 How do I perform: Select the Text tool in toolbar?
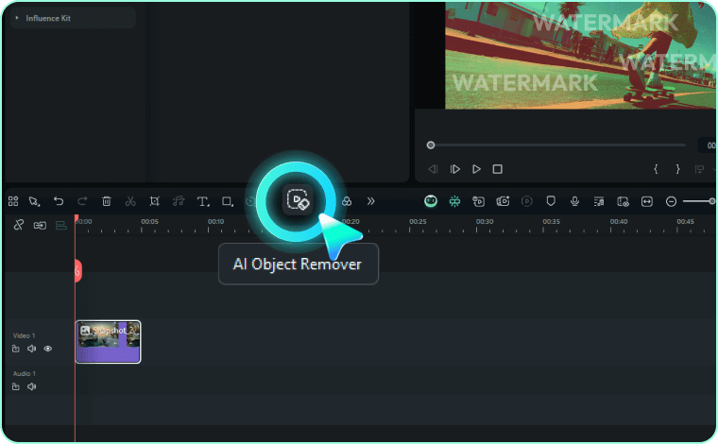click(202, 201)
